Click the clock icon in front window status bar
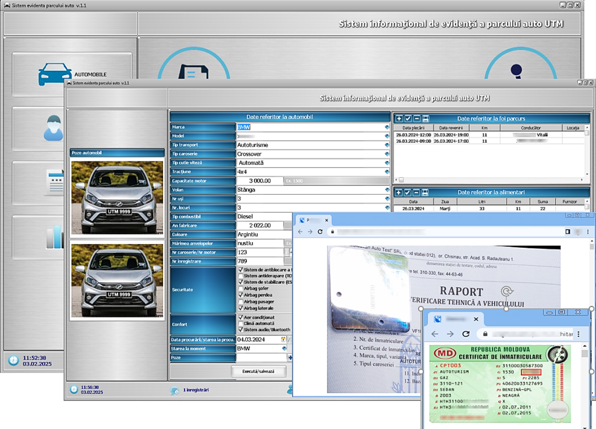 pos(74,389)
